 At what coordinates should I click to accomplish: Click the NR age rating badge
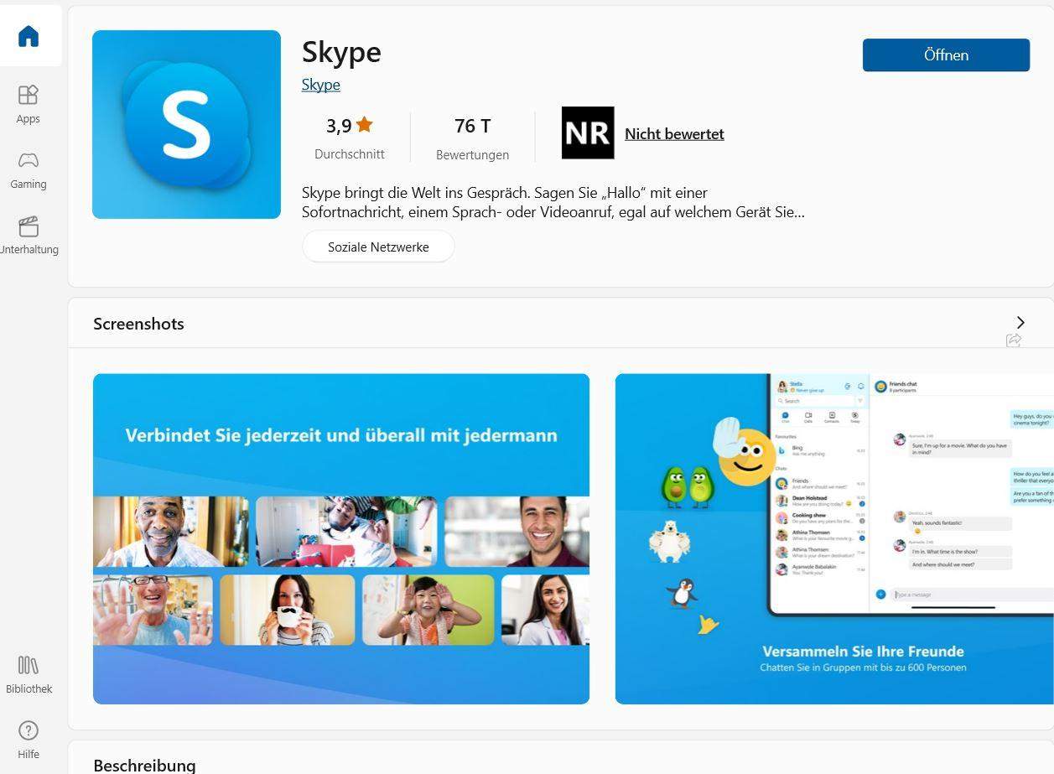point(587,132)
